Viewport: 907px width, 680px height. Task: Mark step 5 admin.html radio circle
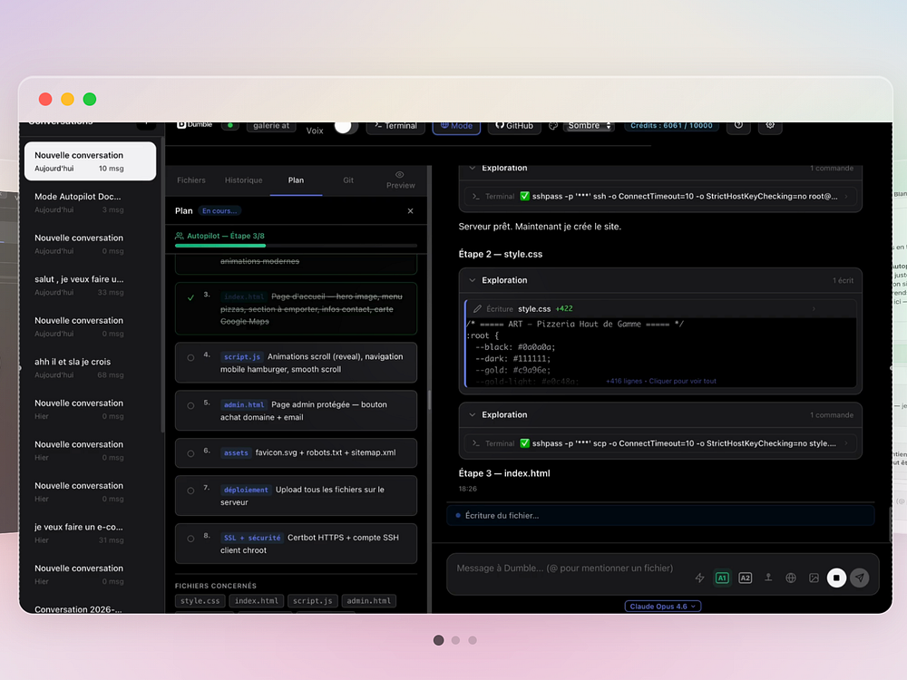pyautogui.click(x=190, y=406)
